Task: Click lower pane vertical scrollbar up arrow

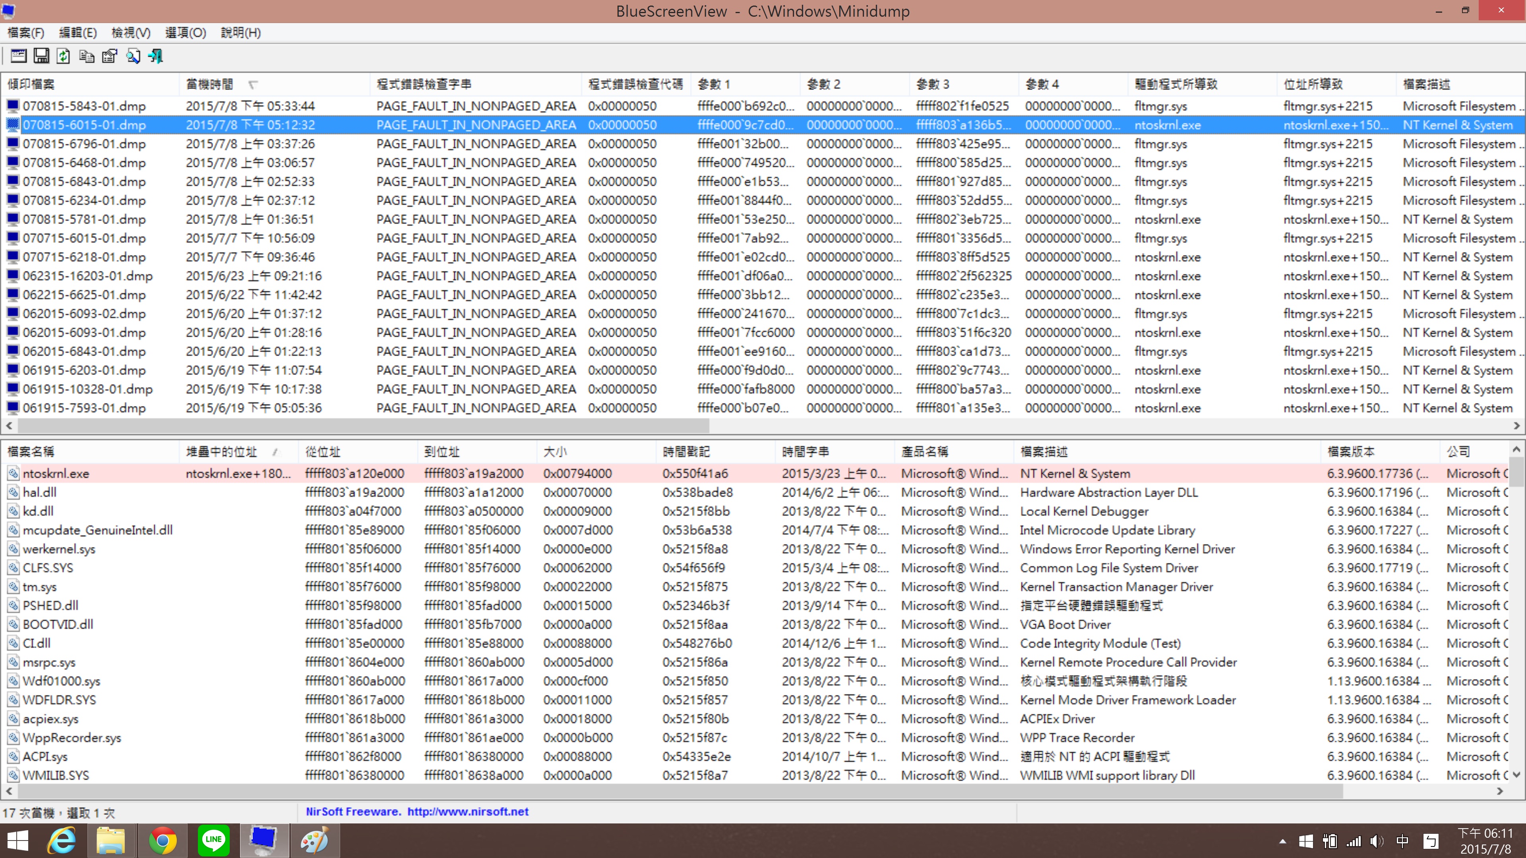Action: pyautogui.click(x=1516, y=449)
